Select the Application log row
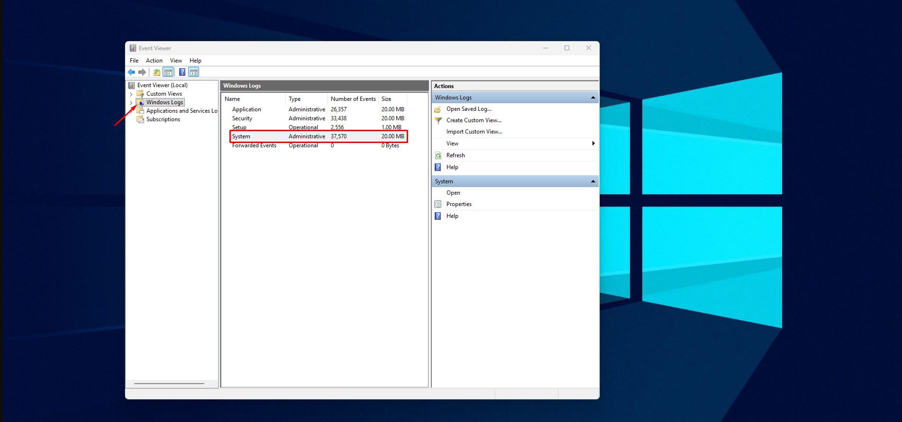The width and height of the screenshot is (902, 422). coord(318,109)
